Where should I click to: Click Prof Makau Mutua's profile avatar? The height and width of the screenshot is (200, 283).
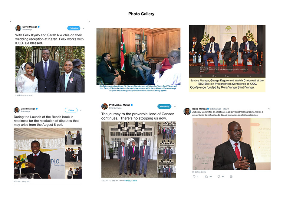[x=104, y=107]
